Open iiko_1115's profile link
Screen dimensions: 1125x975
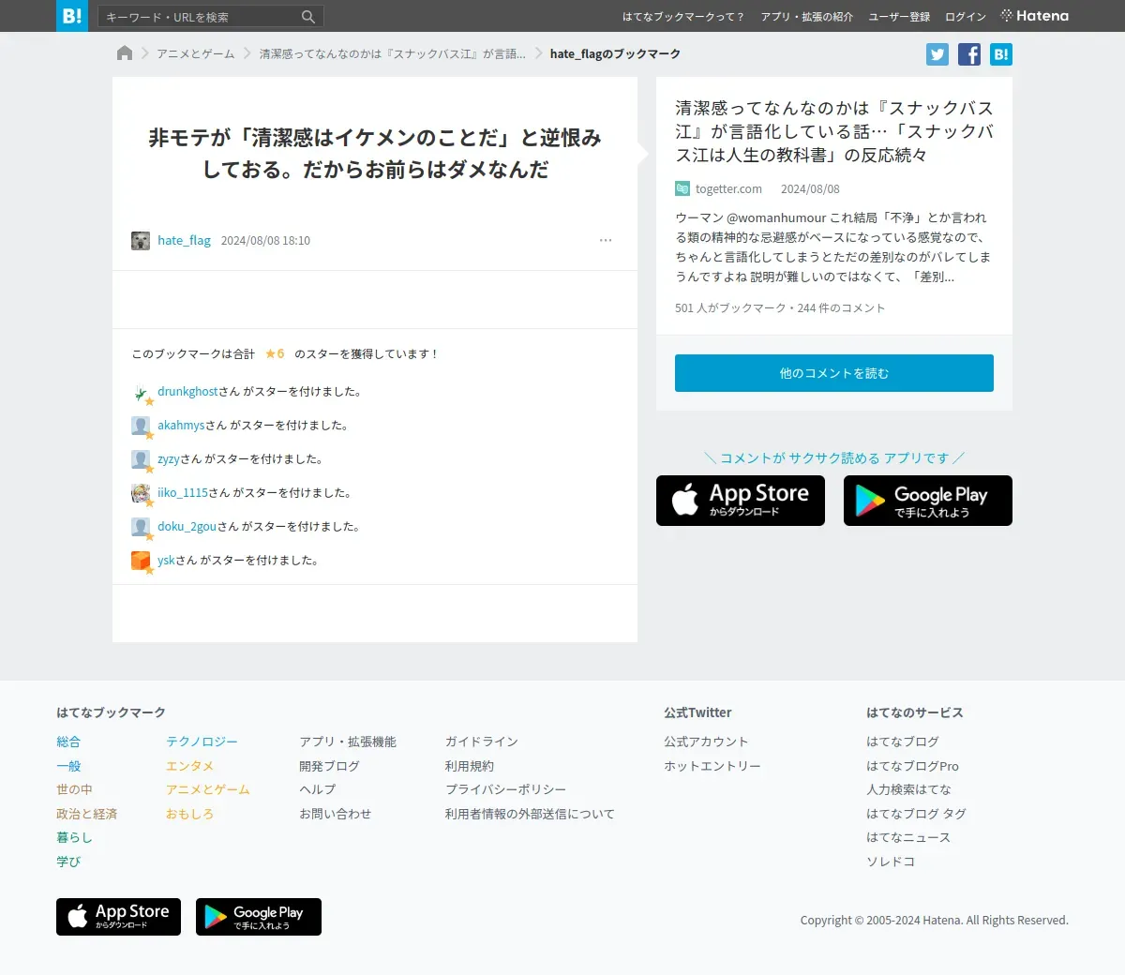click(x=183, y=493)
